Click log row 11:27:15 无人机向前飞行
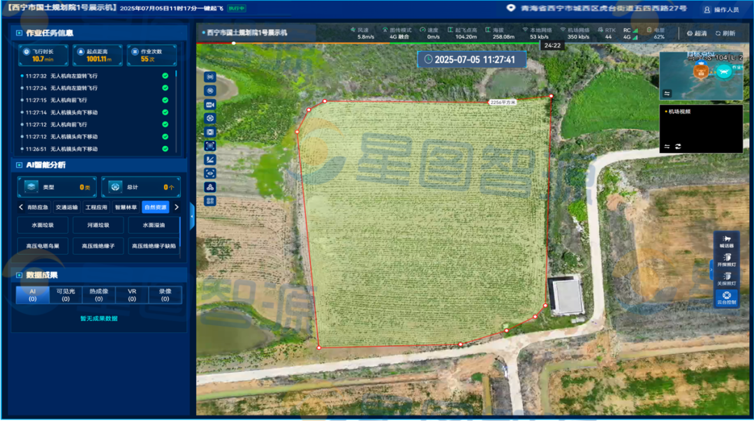754x421 pixels. (95, 100)
